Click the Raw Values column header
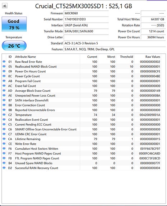Viewport: 167px width, 206px height. (x=153, y=57)
